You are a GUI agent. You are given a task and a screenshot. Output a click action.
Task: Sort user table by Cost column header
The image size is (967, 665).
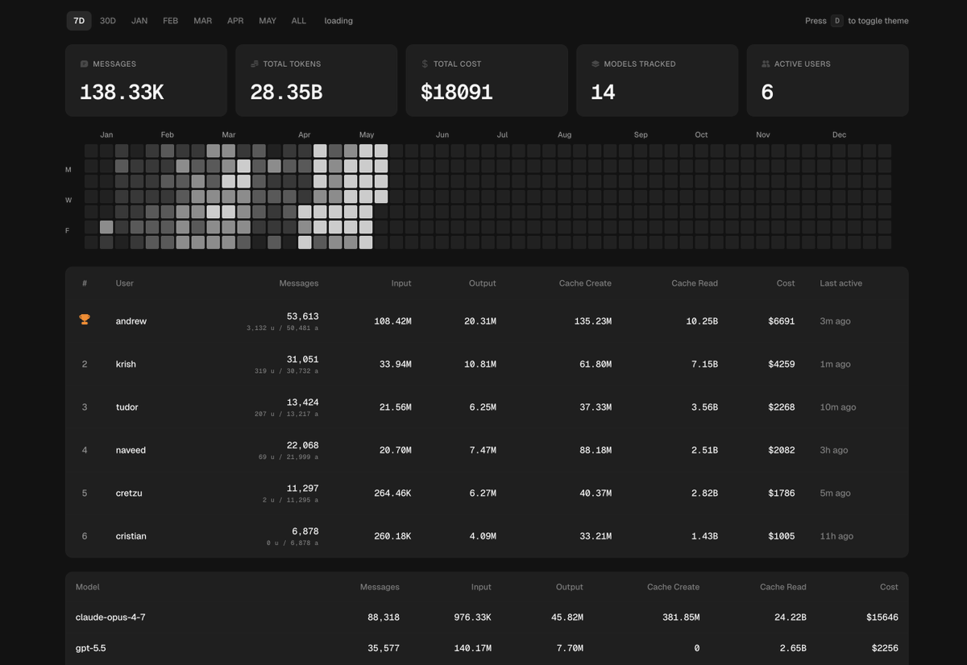[x=786, y=283]
